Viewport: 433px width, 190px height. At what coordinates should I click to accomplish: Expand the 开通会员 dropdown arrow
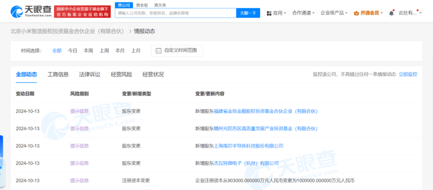(x=382, y=13)
